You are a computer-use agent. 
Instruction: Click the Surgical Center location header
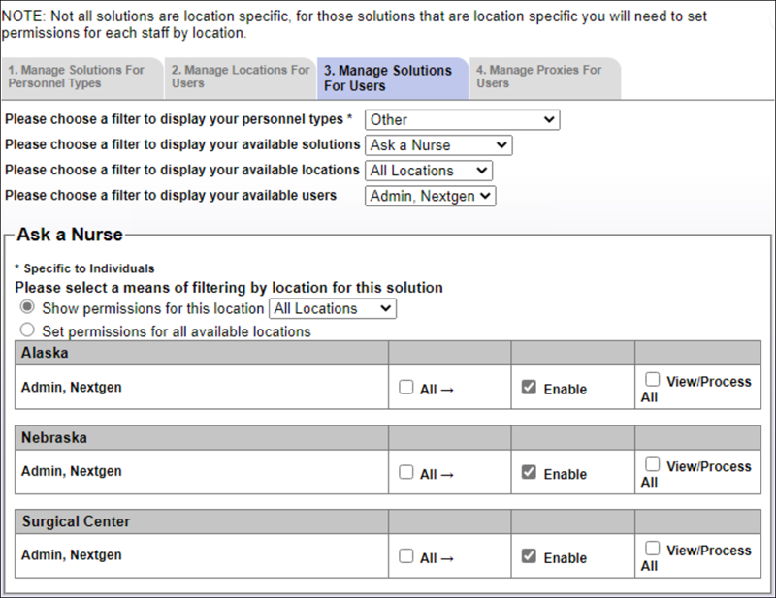pos(76,521)
